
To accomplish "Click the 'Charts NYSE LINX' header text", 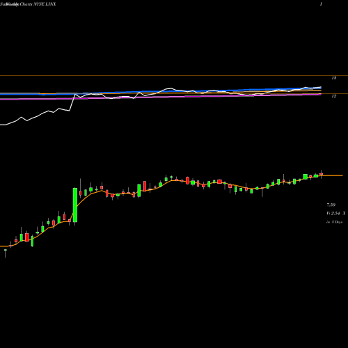I will click(x=38, y=4).
